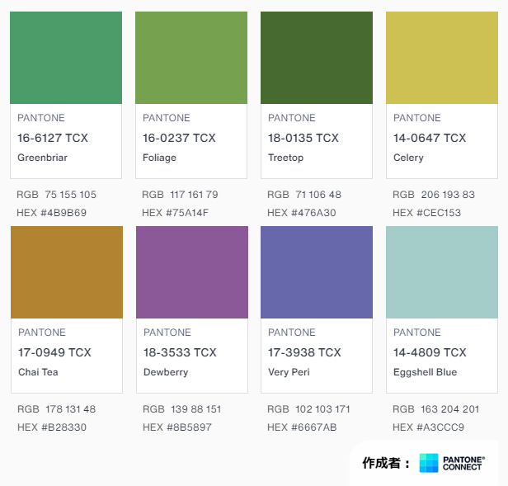The width and height of the screenshot is (508, 486).
Task: Click RGB 102 103 171 value
Action: point(308,409)
